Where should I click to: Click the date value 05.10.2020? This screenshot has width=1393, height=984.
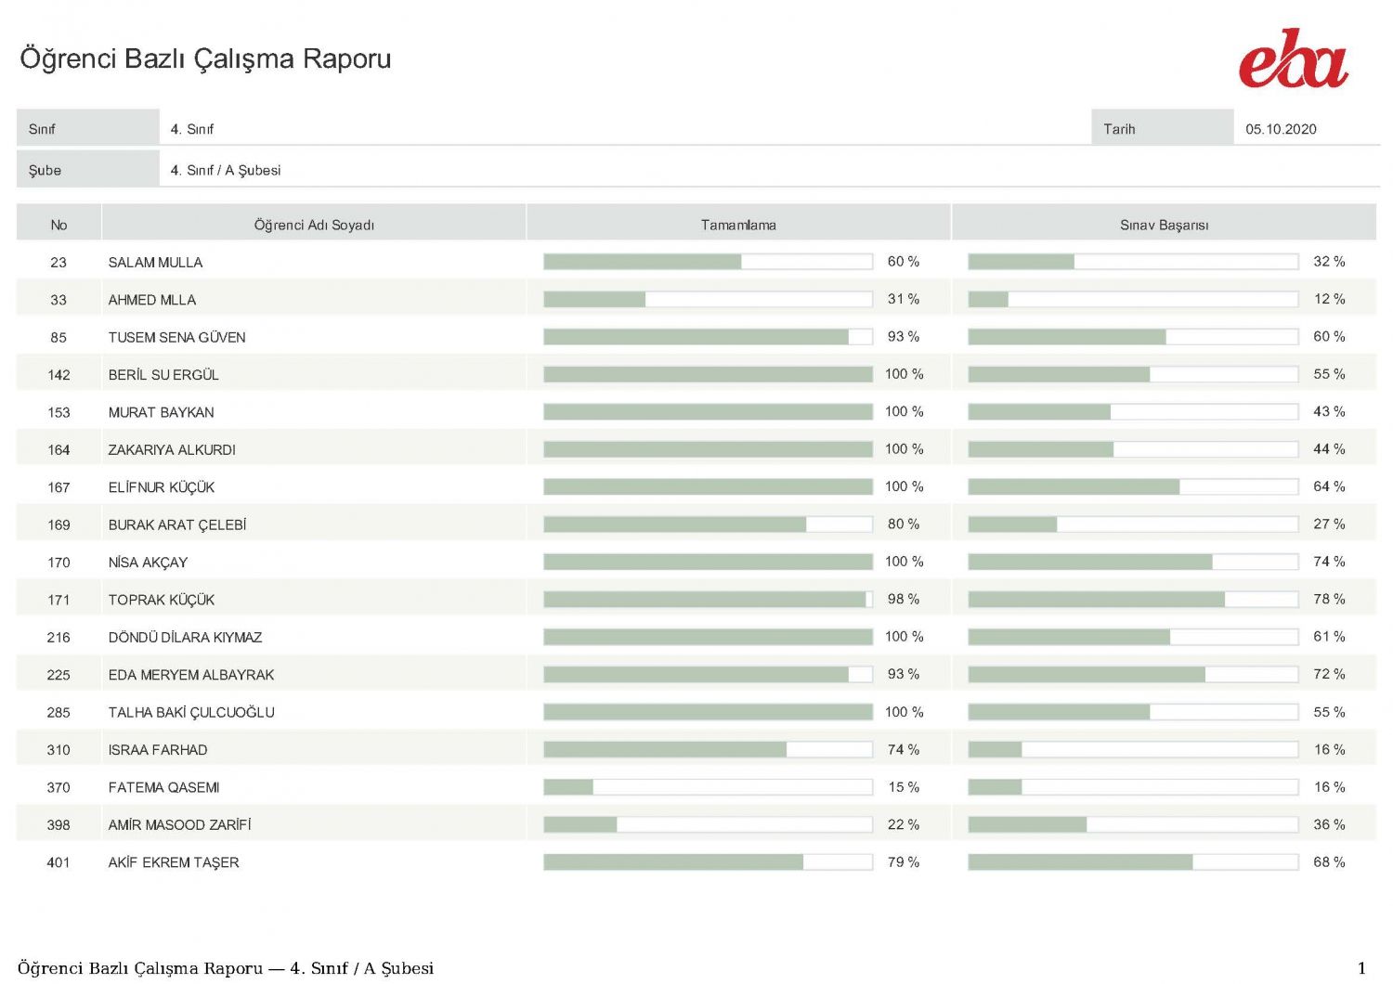[x=1281, y=129]
